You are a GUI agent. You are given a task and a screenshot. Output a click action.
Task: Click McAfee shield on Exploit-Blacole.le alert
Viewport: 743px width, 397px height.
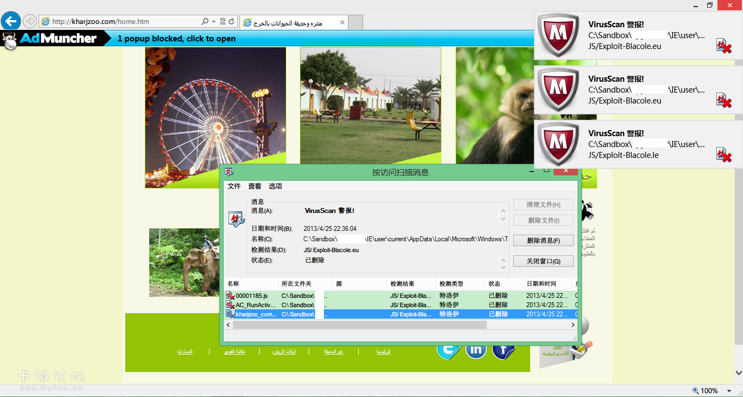click(557, 144)
